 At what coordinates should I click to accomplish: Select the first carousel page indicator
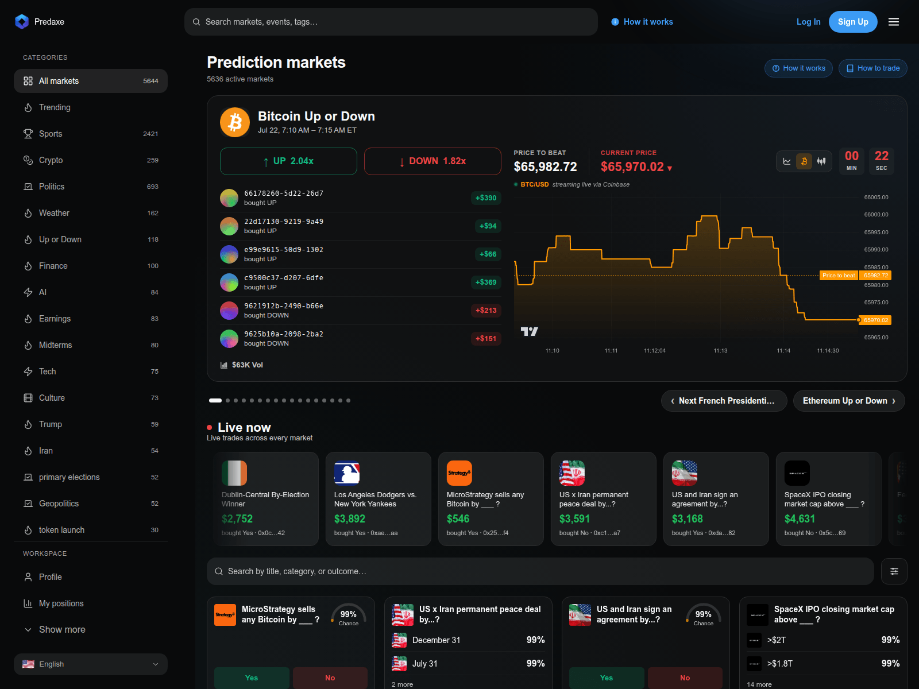pos(215,401)
